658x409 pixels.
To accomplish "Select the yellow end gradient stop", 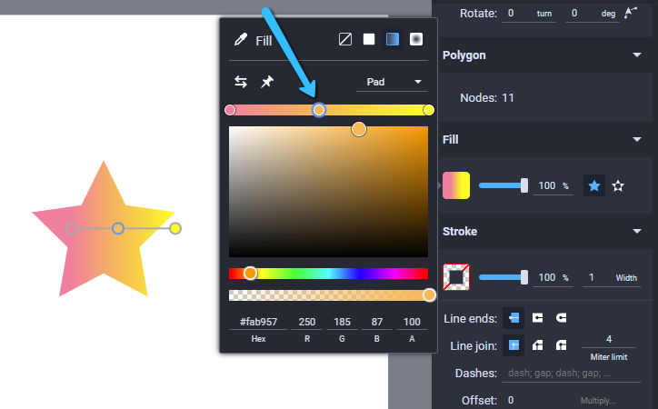I will pyautogui.click(x=428, y=110).
